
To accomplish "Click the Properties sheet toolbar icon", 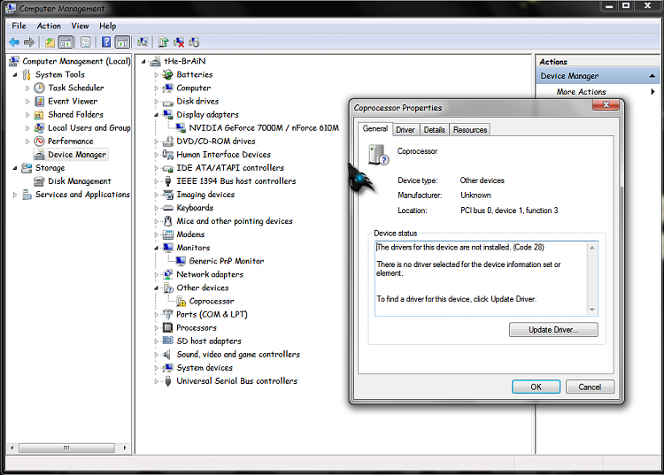I will (86, 42).
